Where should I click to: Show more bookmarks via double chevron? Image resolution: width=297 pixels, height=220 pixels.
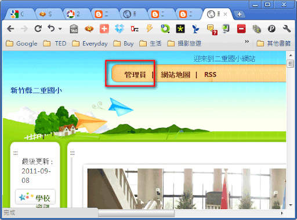(x=247, y=42)
